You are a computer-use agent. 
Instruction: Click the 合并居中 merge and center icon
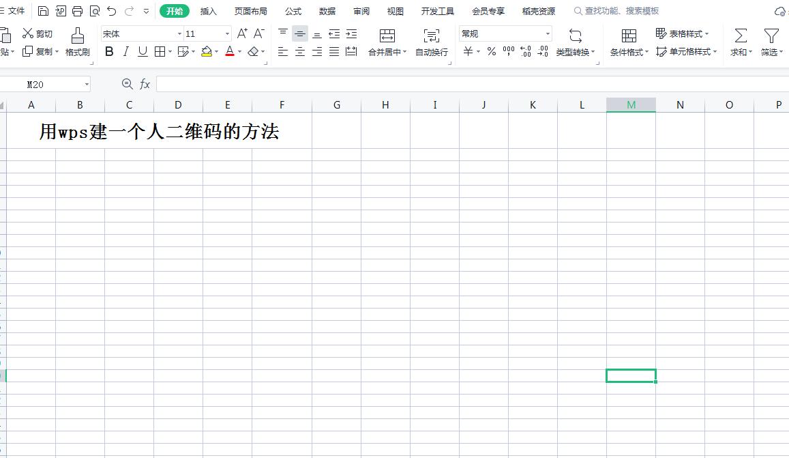(387, 35)
